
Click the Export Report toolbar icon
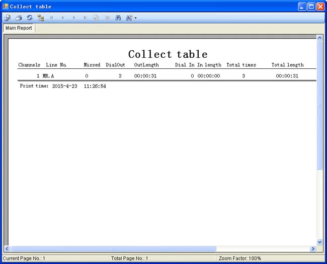8,18
